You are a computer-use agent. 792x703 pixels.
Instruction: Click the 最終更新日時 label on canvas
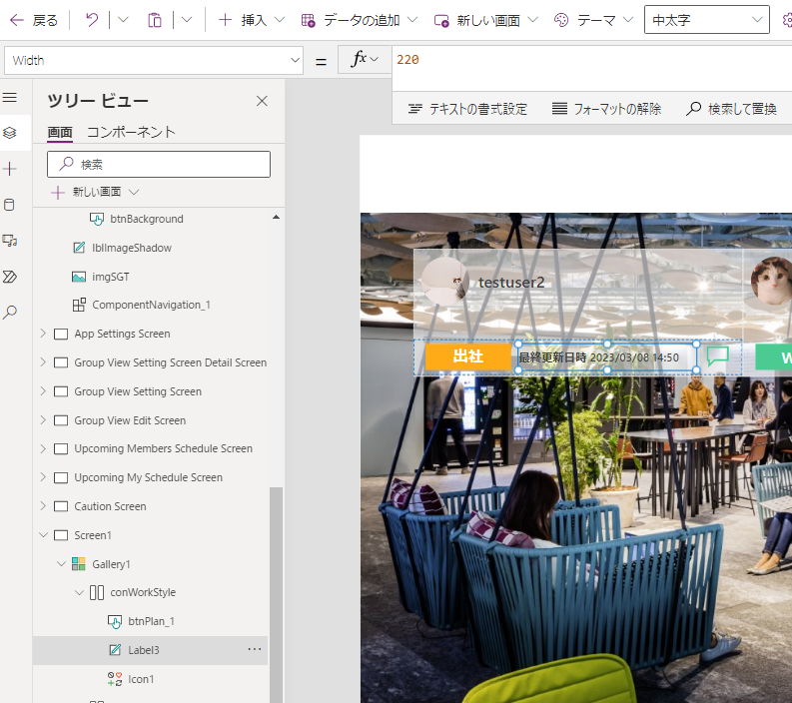click(x=606, y=357)
